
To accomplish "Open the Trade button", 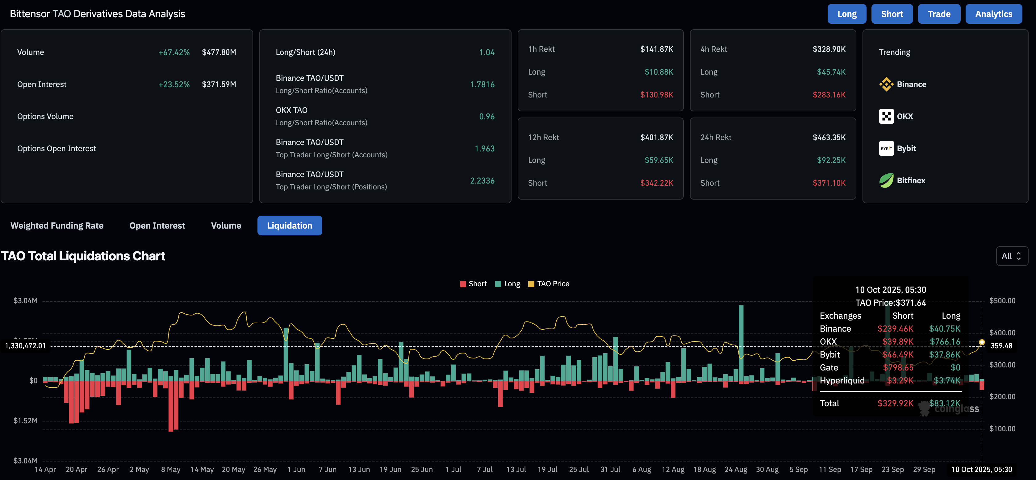I will pyautogui.click(x=939, y=14).
